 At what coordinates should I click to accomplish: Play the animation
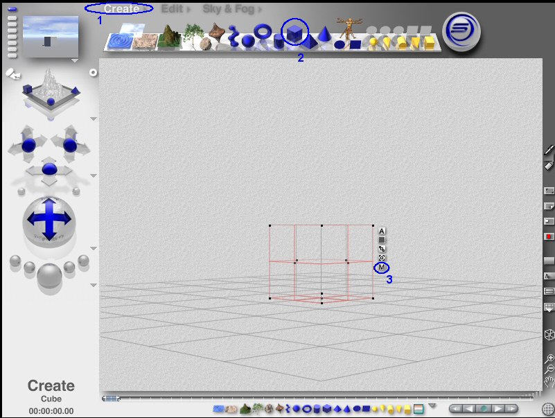coord(497,409)
